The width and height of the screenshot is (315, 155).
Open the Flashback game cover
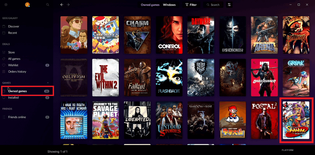[169, 78]
